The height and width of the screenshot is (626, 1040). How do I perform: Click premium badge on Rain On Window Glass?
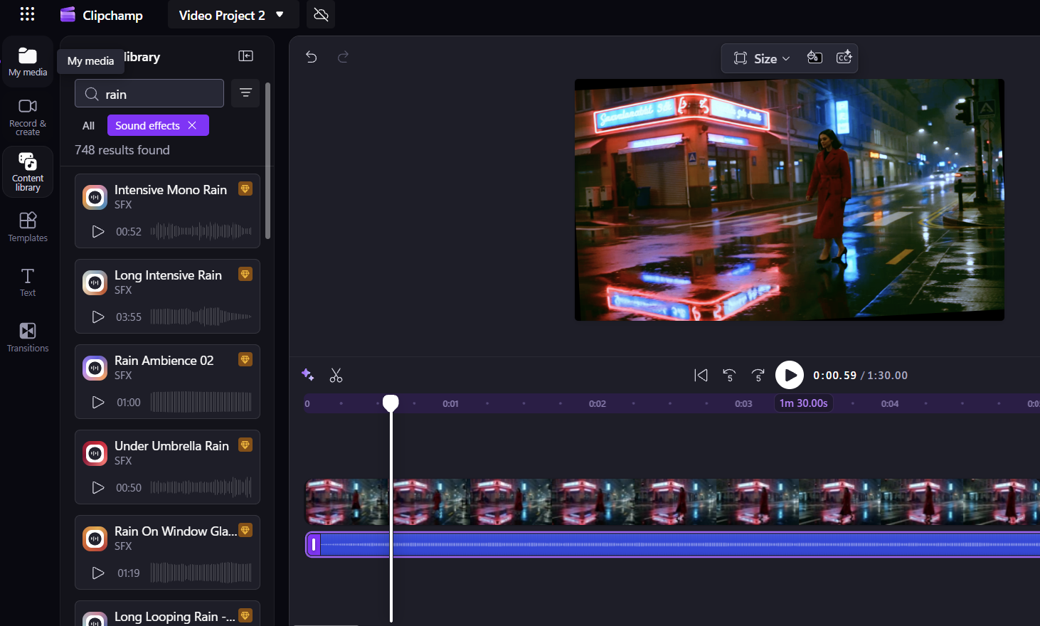click(245, 530)
